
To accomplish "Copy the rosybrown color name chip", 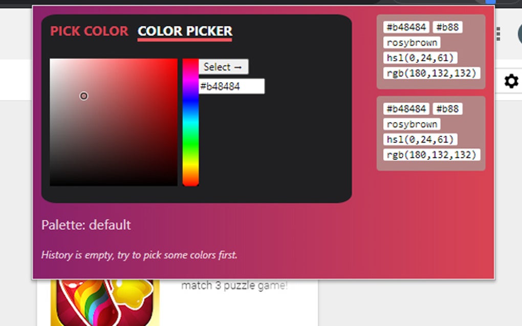I will point(411,42).
